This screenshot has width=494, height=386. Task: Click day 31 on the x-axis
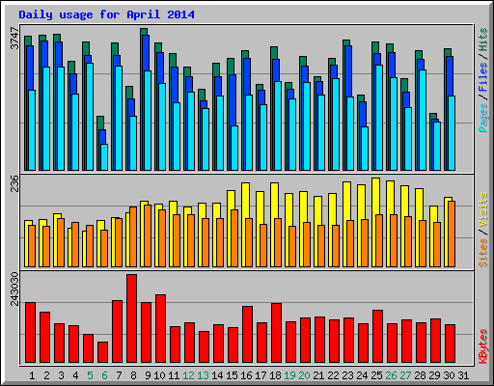463,375
